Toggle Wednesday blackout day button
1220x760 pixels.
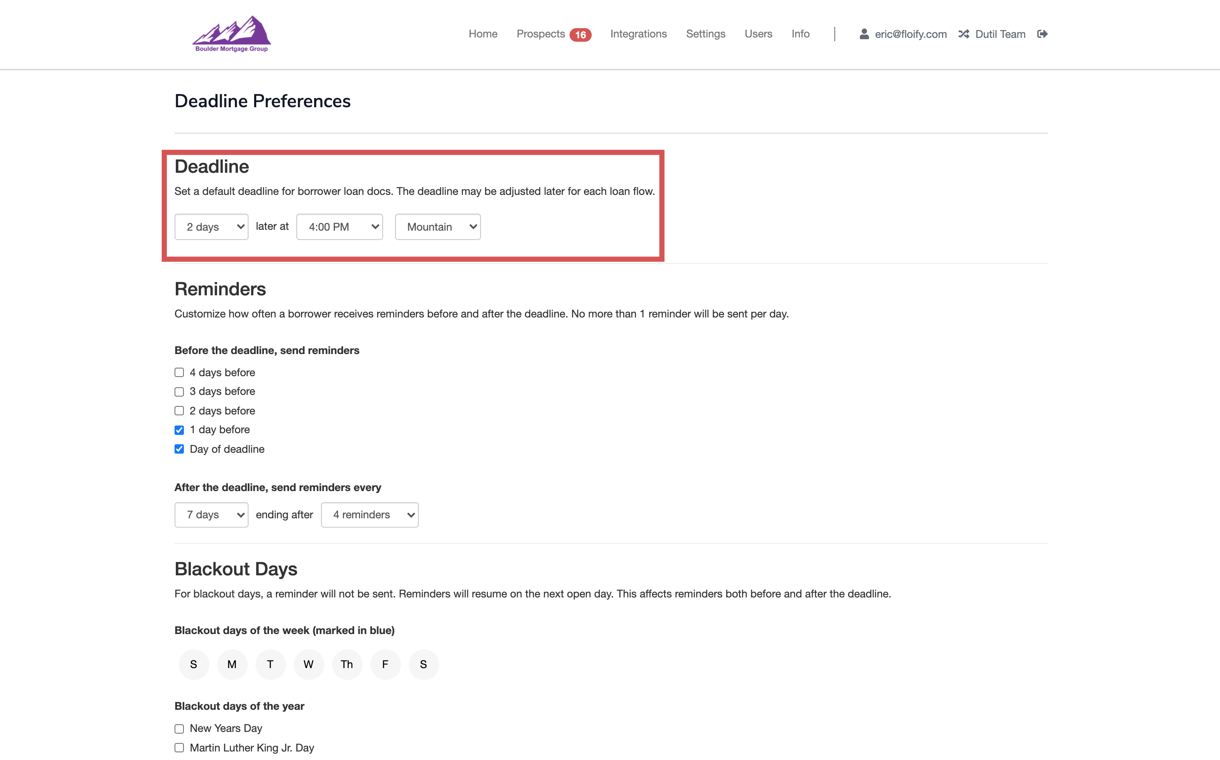coord(309,665)
